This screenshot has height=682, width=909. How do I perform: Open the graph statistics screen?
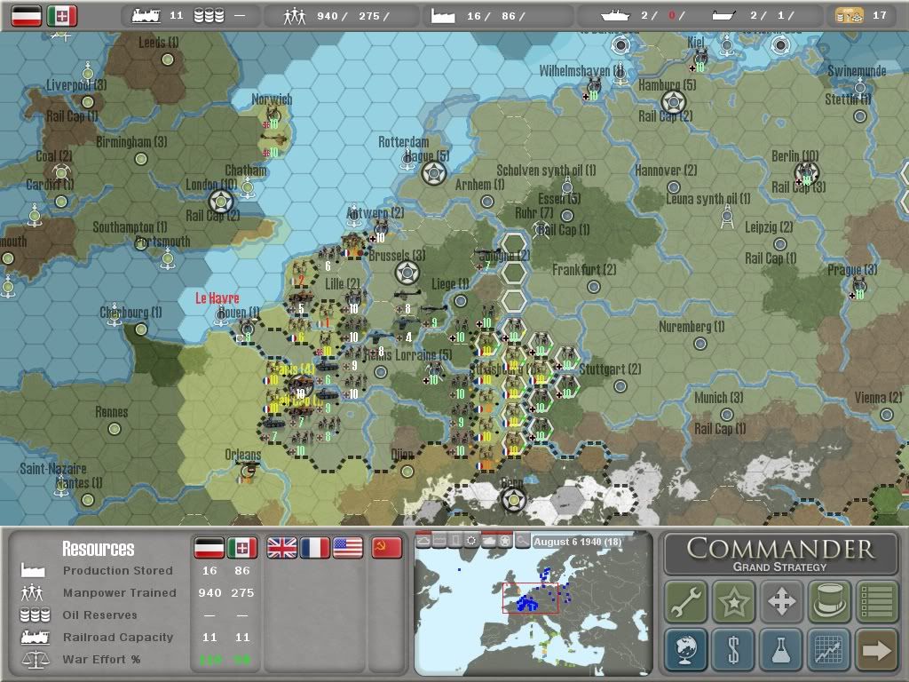click(829, 649)
